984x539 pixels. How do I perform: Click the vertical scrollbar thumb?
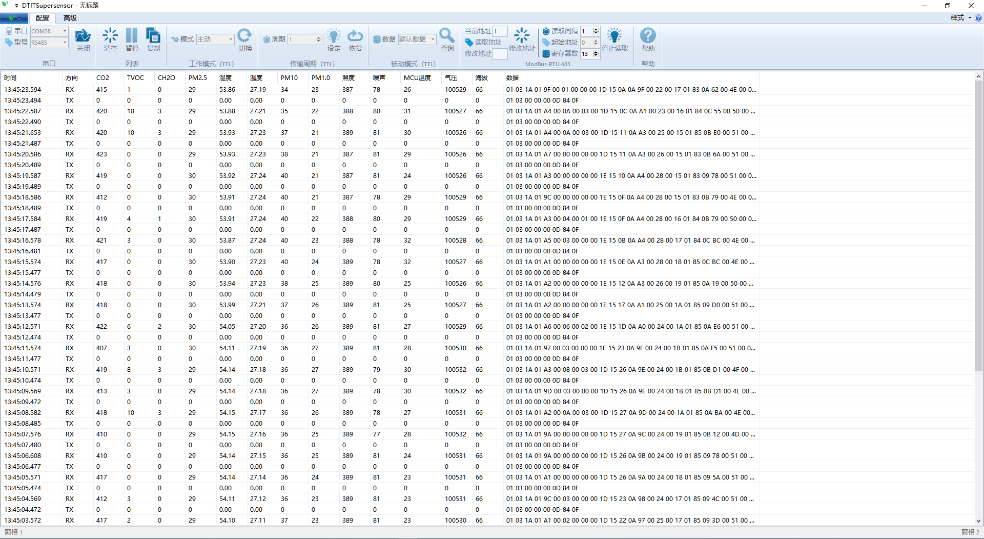click(x=978, y=226)
